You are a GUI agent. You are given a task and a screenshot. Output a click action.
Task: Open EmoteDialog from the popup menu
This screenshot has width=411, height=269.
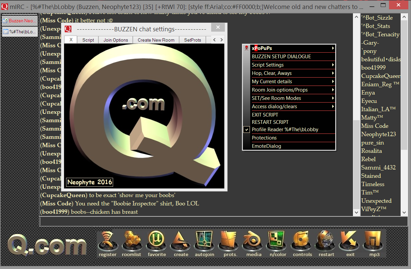point(289,146)
